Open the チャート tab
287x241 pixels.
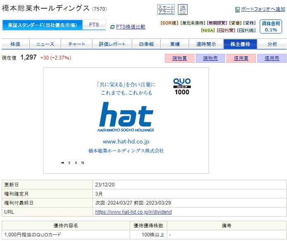[76, 44]
